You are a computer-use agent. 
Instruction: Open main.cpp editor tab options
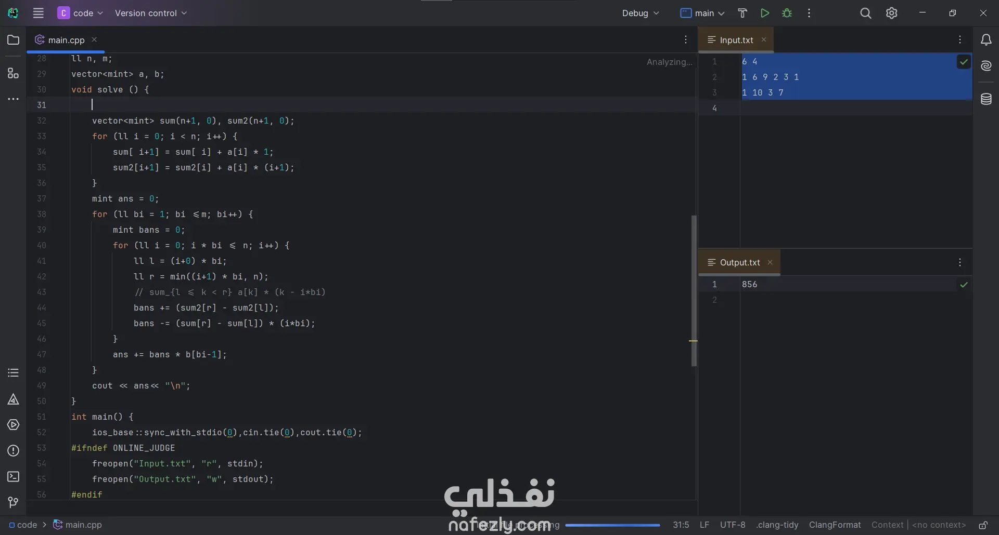click(x=686, y=39)
